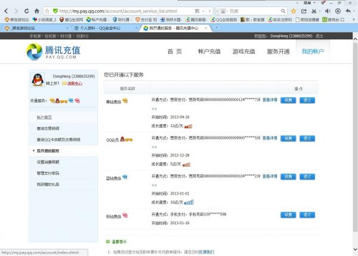Viewport: 358px width, 256px height.
Task: Open the search engine dropdown by 百度
Action: tap(224, 11)
